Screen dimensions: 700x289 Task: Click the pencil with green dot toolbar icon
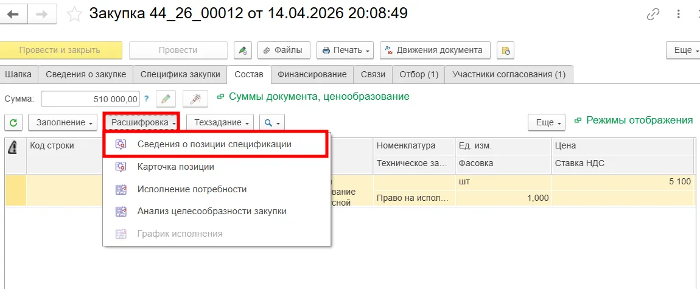point(243,50)
